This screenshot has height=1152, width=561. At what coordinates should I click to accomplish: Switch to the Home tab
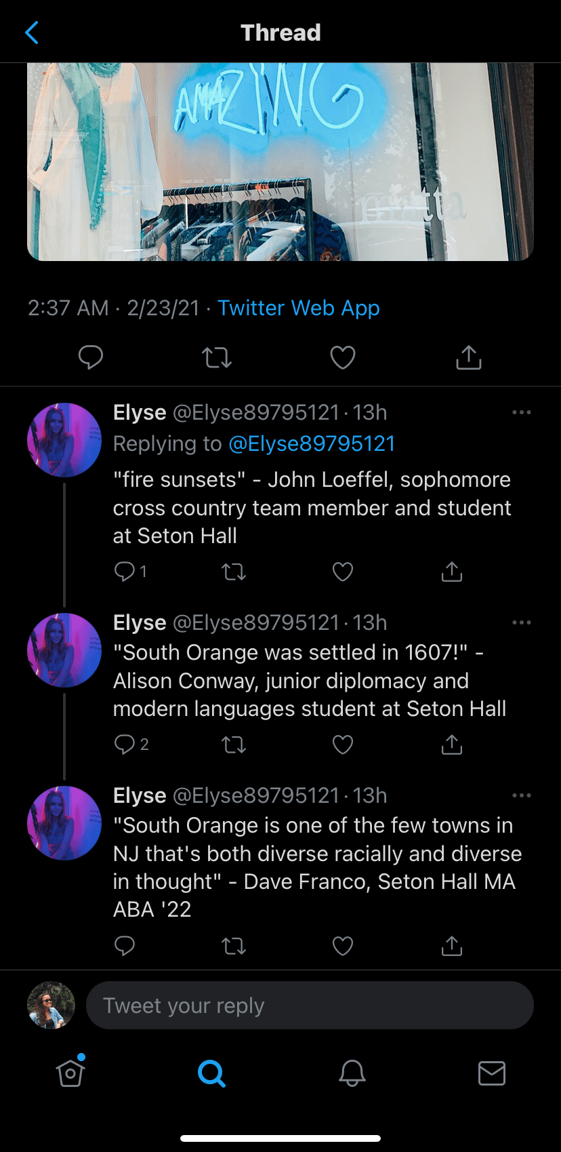point(70,1073)
